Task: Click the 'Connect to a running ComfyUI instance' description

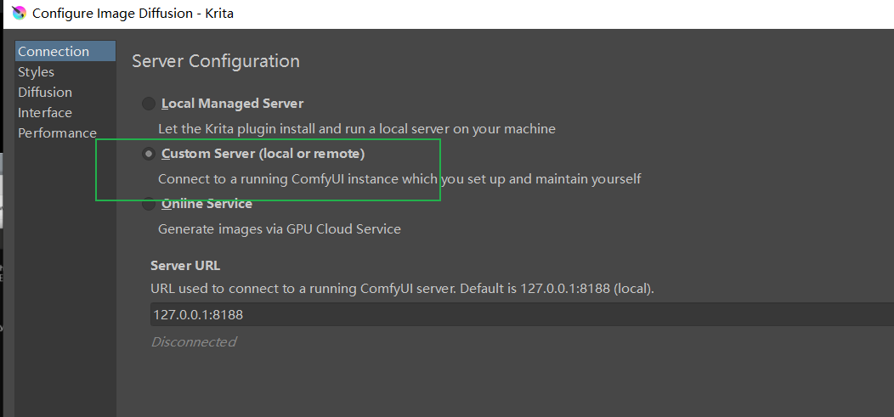Action: 399,179
